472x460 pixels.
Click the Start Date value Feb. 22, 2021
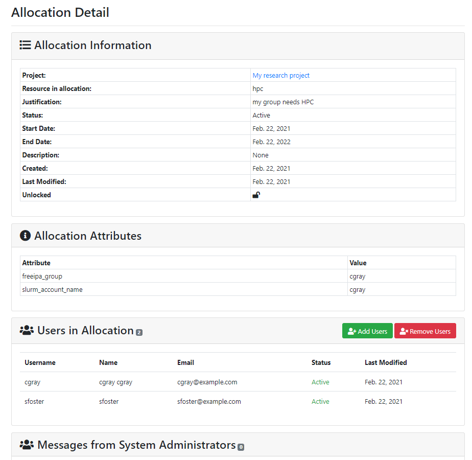(x=272, y=129)
